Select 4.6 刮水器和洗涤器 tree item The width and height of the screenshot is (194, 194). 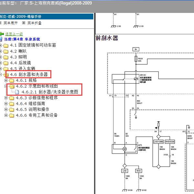pyautogui.click(x=29, y=74)
